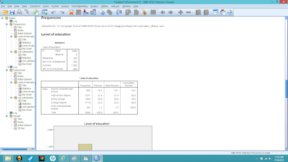The width and height of the screenshot is (288, 162).
Task: Click the 'College degree' table row label
Action: click(59, 102)
